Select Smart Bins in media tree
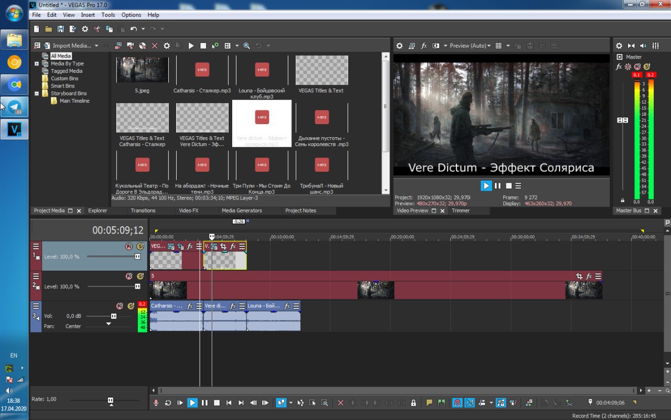The image size is (671, 420). [62, 86]
